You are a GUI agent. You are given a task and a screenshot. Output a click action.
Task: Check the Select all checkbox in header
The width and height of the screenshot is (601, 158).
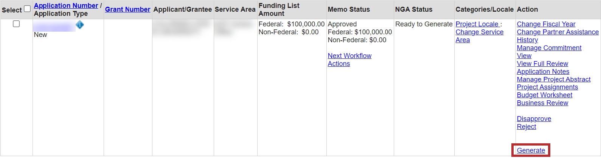pos(27,9)
